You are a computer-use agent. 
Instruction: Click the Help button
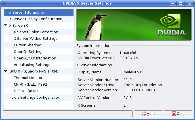tap(148, 114)
